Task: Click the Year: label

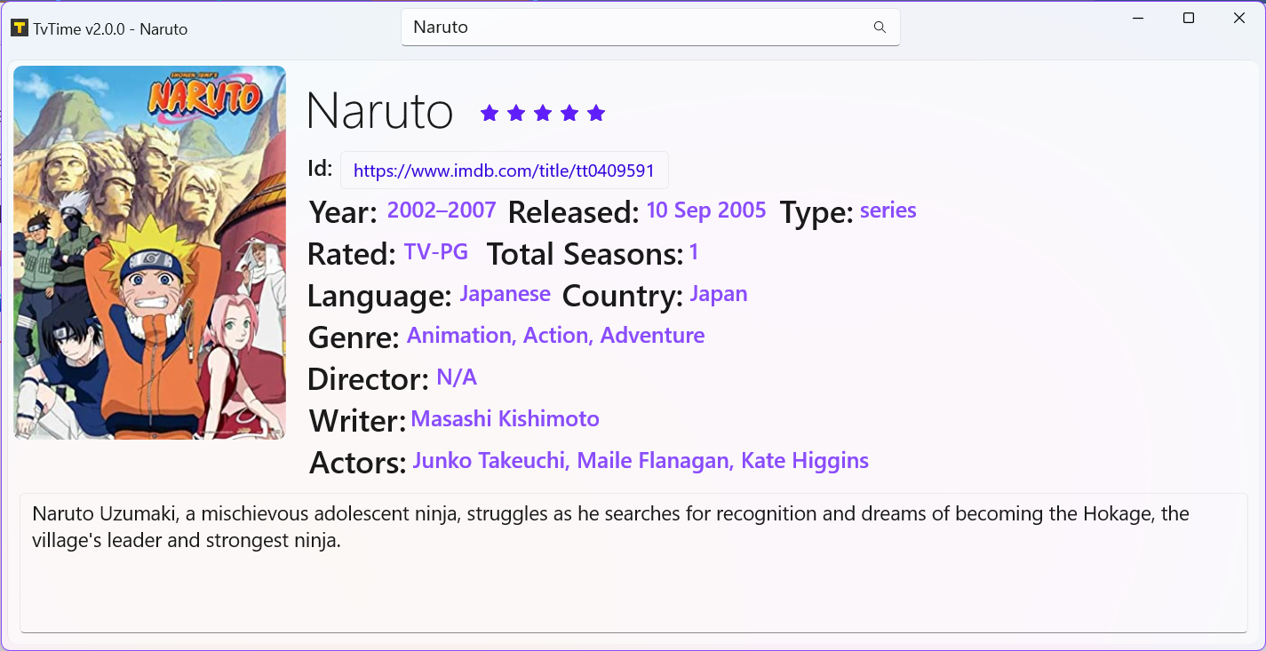Action: coord(343,213)
